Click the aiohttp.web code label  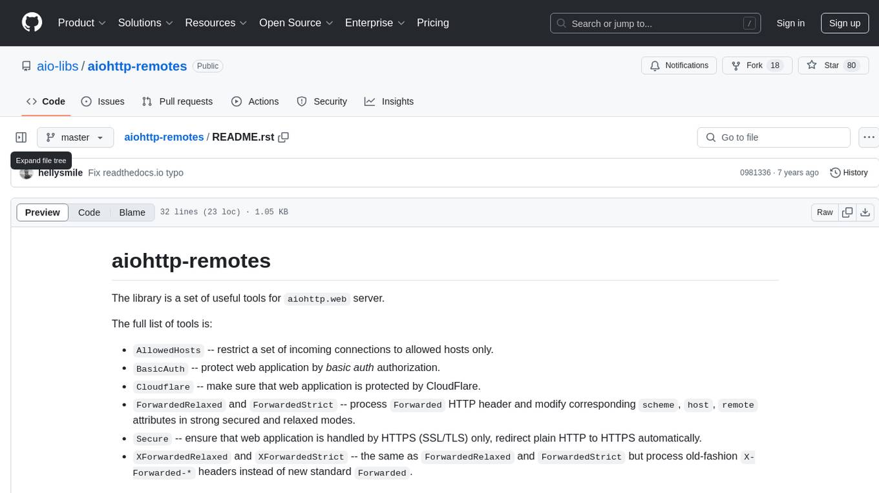(x=317, y=299)
